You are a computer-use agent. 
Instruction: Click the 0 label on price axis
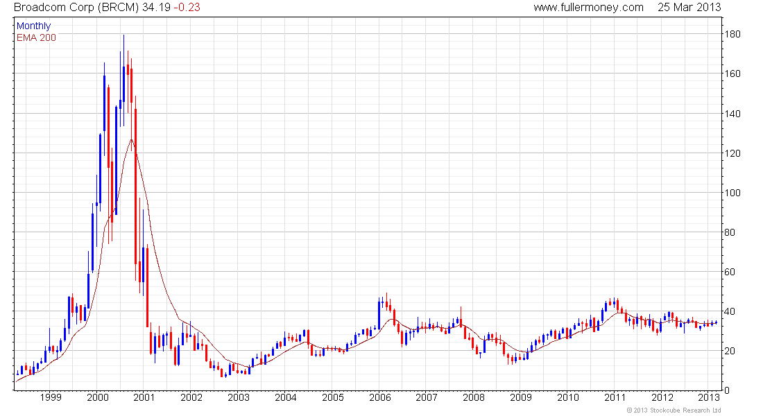727,390
